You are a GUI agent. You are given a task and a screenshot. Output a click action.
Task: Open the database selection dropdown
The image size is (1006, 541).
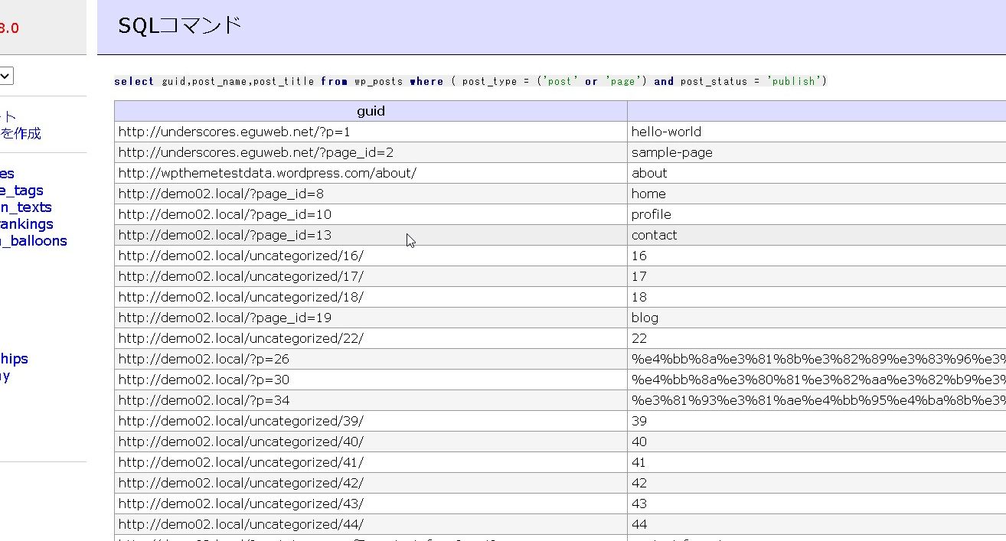point(6,75)
